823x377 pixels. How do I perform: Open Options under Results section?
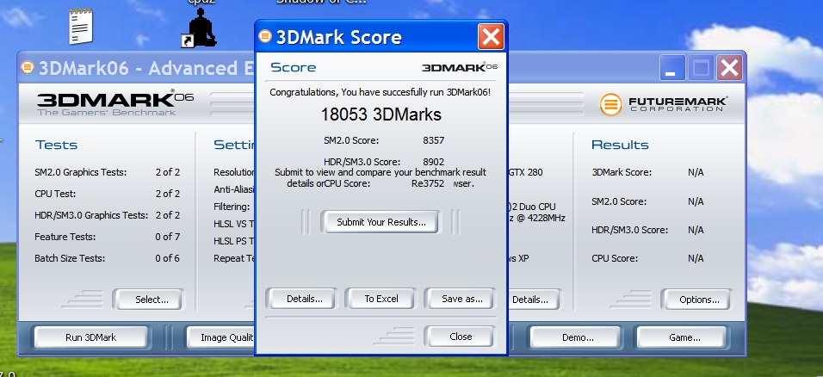699,300
